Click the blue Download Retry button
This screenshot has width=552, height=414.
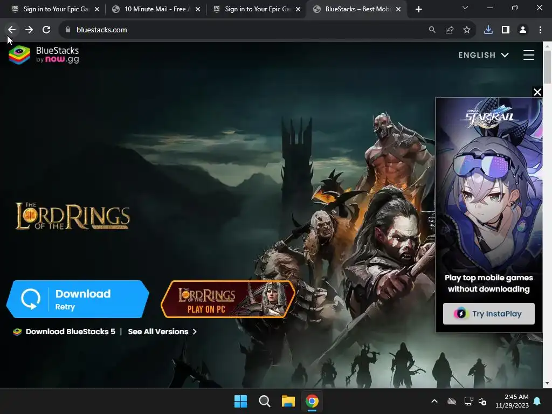click(x=78, y=299)
